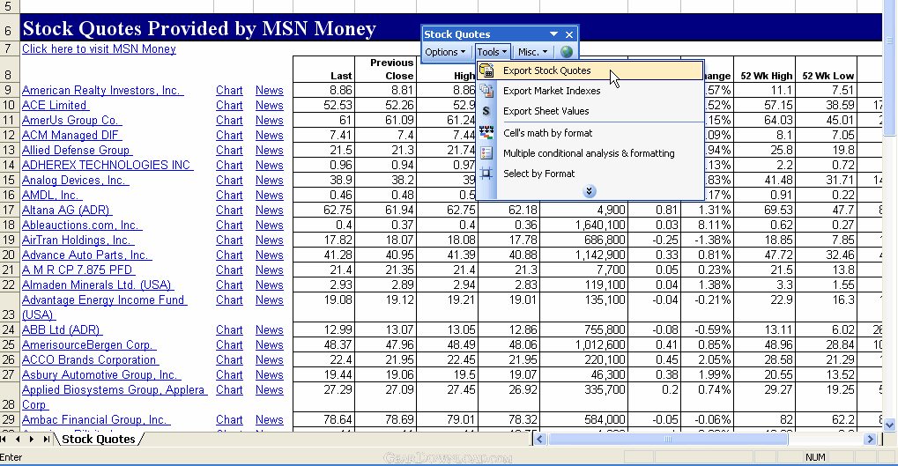Click the Select by Format icon

(x=486, y=174)
